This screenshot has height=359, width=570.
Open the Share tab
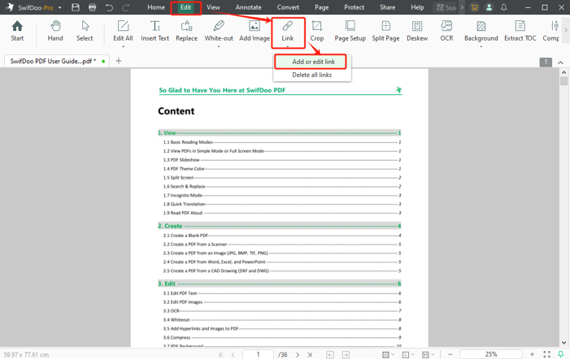point(388,7)
